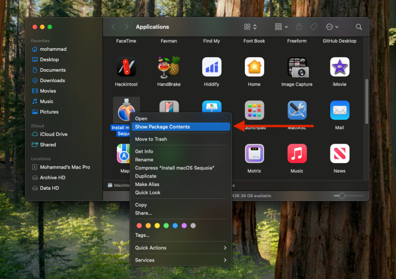Screen dimensions: 396x279
Task: Launch the Hiddify application
Action: (x=212, y=68)
